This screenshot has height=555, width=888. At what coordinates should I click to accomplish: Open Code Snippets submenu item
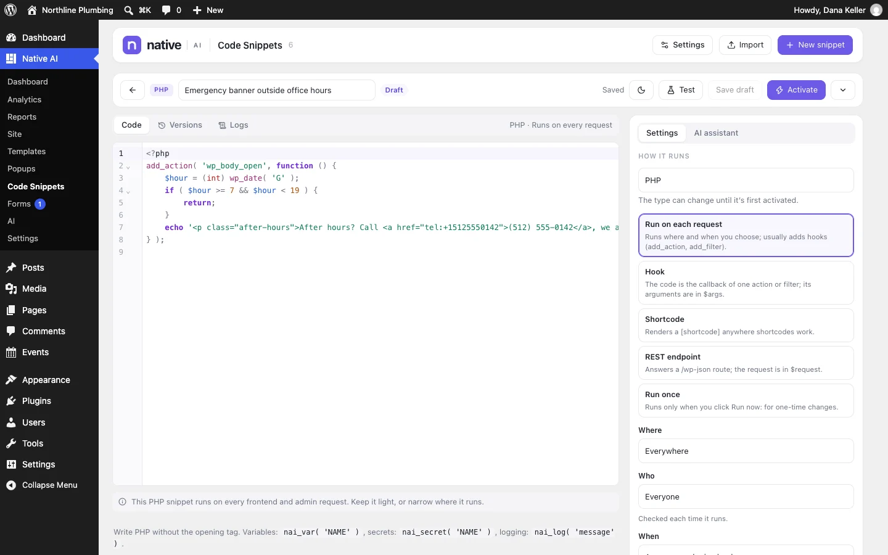click(36, 186)
